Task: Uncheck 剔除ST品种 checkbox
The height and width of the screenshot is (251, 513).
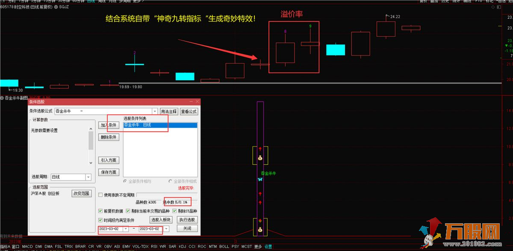Action: pos(175,211)
